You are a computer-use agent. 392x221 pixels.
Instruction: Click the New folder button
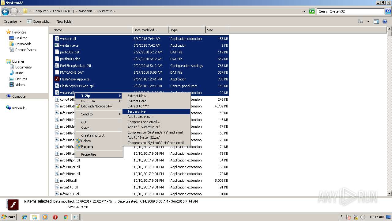coord(65,21)
